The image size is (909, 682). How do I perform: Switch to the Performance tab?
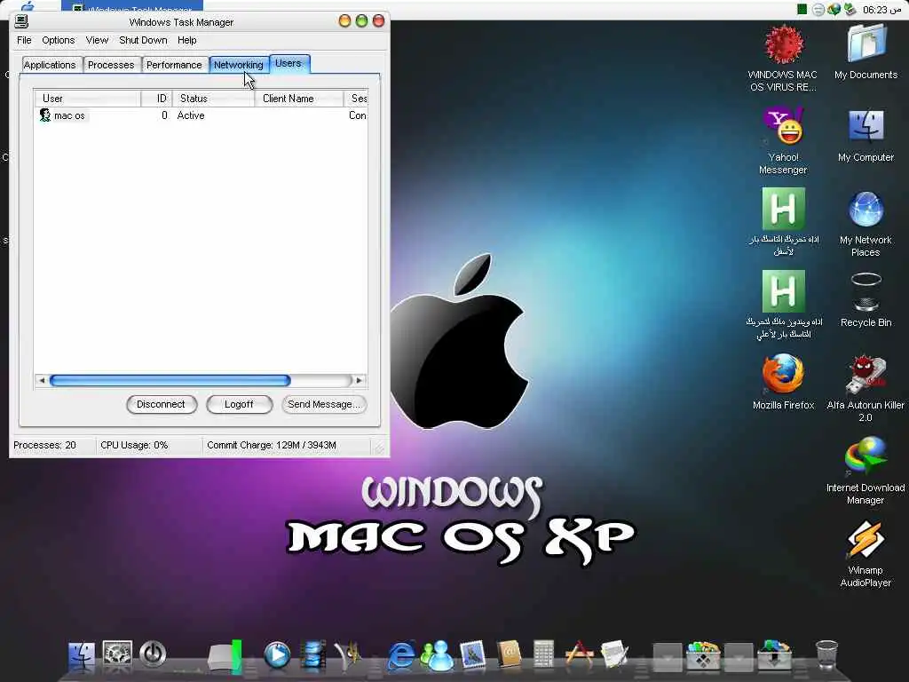174,65
